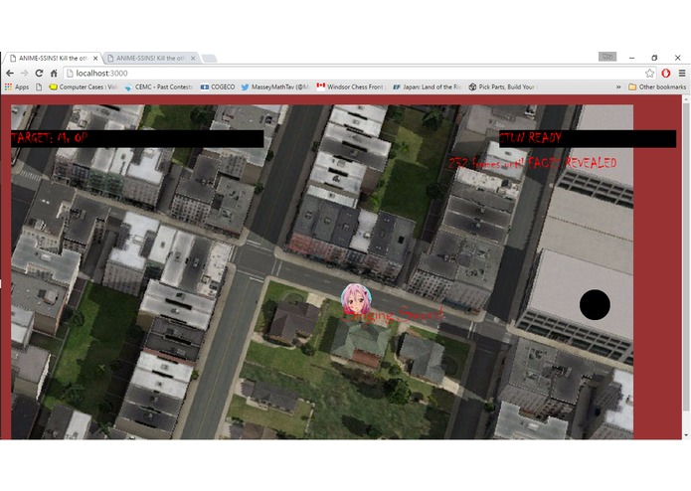Close the first ANIME-SSINS tab

click(x=95, y=58)
